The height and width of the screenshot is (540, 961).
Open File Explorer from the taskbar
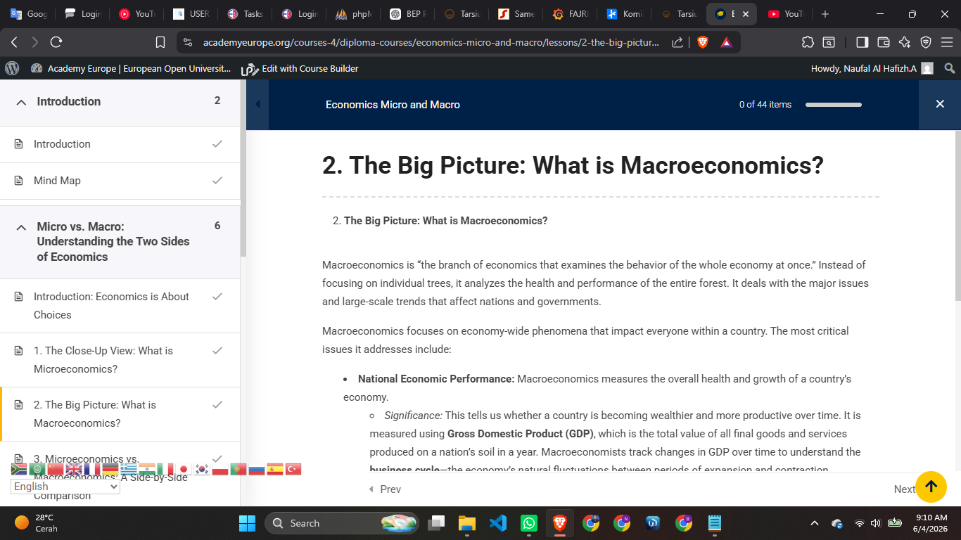[467, 523]
